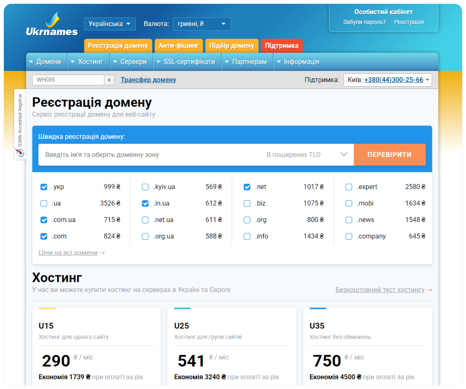Open the Київ support phone dropdown

(x=388, y=80)
